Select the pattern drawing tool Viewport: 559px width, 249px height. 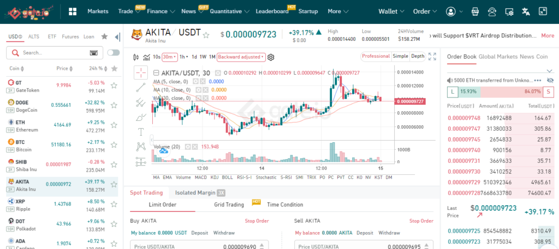click(x=141, y=147)
